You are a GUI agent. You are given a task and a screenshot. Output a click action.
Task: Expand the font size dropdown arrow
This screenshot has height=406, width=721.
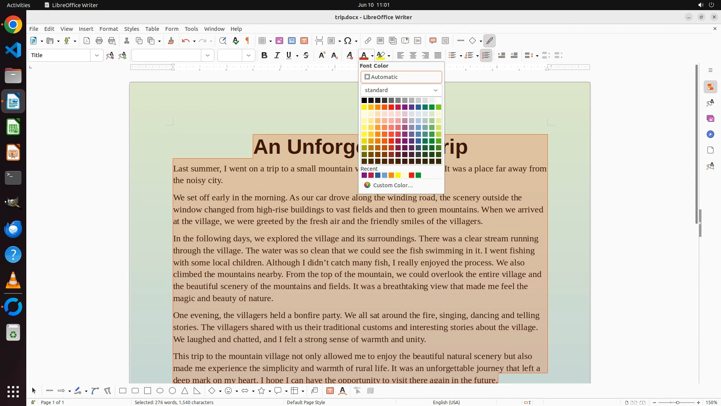(248, 56)
